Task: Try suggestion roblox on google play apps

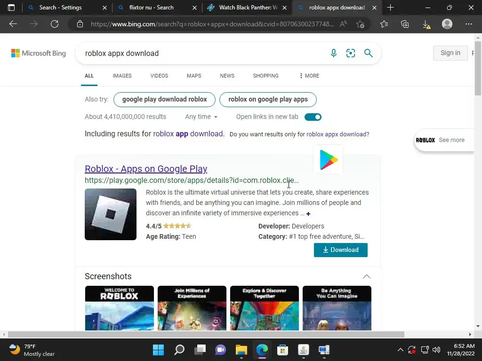Action: [x=268, y=100]
